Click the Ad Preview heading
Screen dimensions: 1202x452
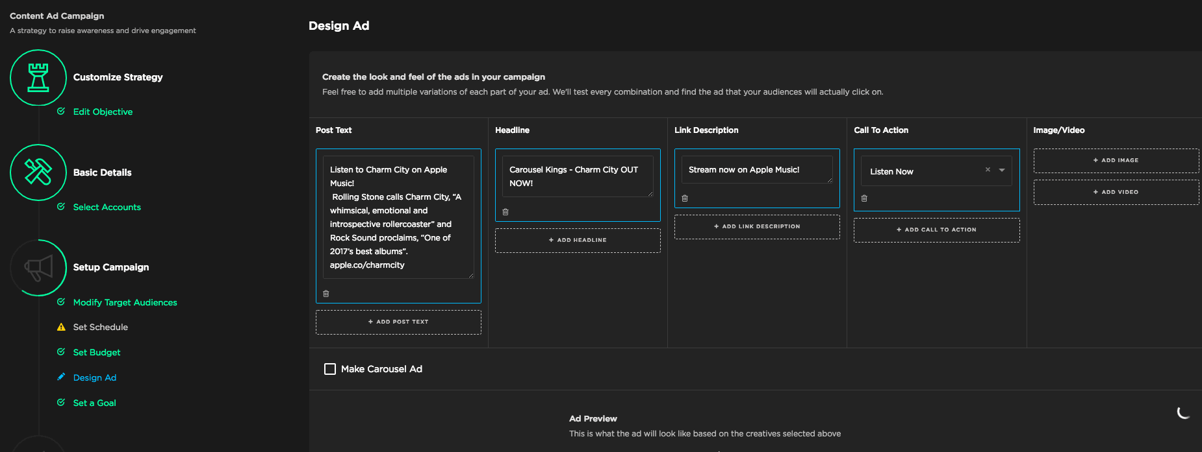click(x=593, y=419)
